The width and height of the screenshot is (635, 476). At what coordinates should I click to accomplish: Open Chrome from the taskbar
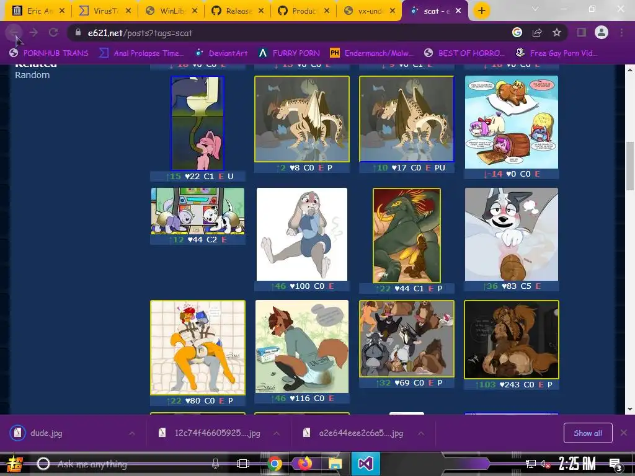pos(274,464)
